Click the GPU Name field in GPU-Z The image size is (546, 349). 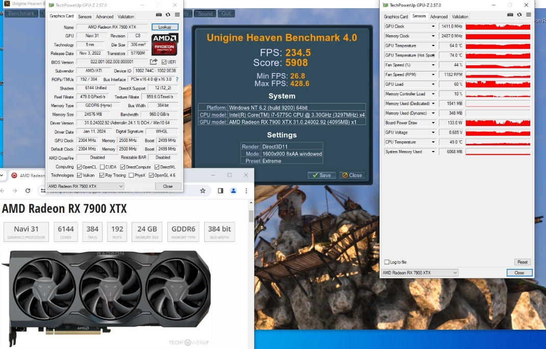pos(112,27)
